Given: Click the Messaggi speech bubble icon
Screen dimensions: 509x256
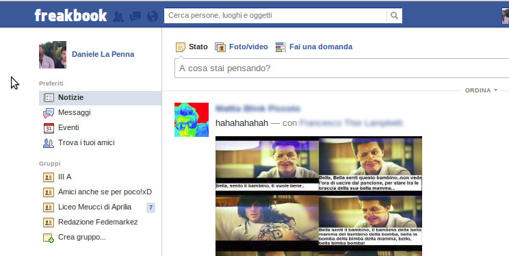Looking at the screenshot, I should [x=49, y=113].
